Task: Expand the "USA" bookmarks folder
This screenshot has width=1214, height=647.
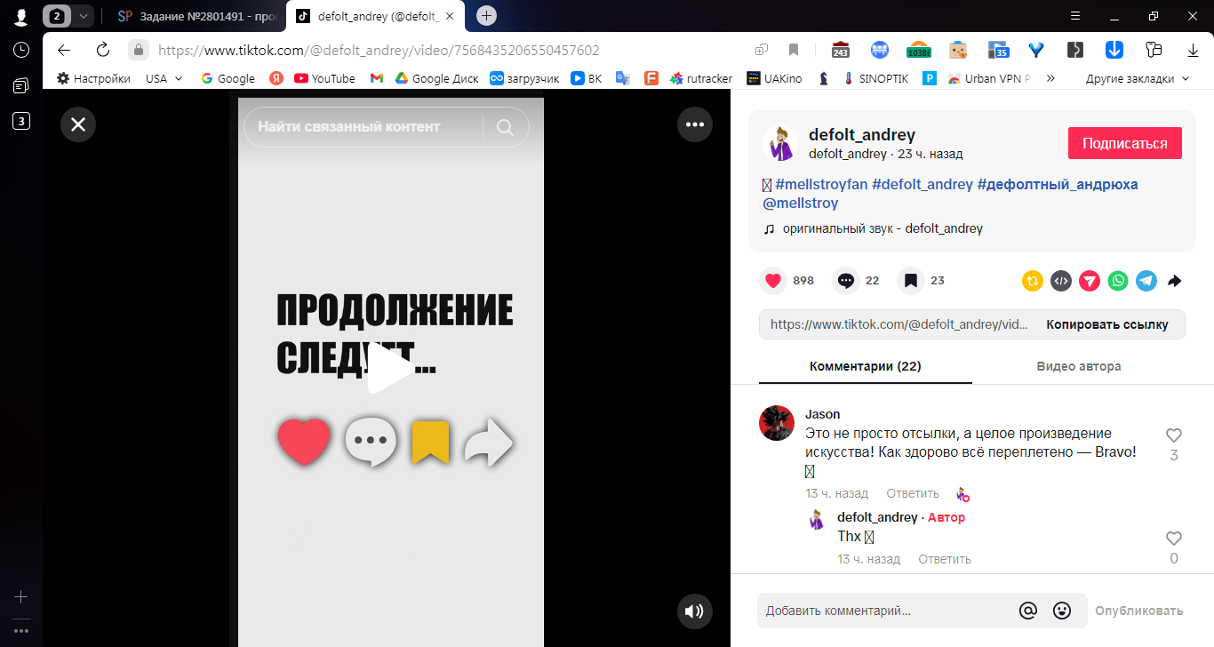Action: 164,78
